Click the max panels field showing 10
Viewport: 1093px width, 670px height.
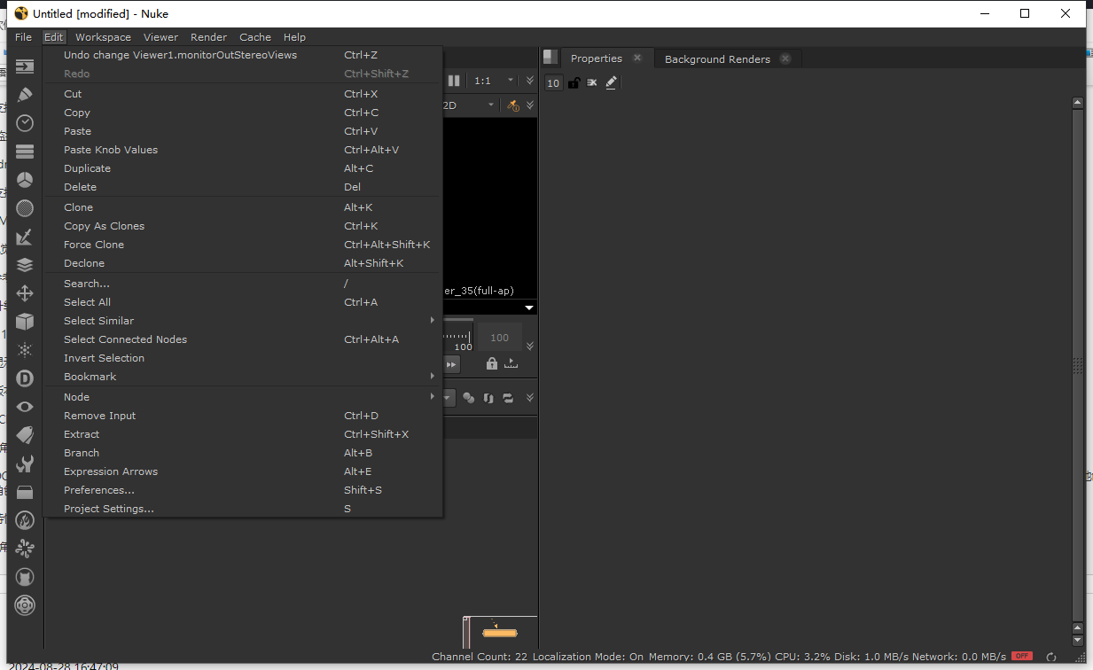coord(553,82)
